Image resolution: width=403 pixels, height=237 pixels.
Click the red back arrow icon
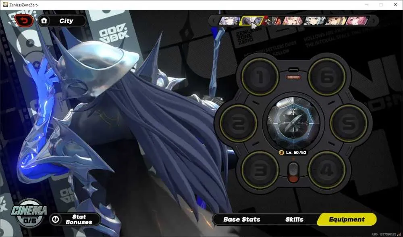[24, 21]
